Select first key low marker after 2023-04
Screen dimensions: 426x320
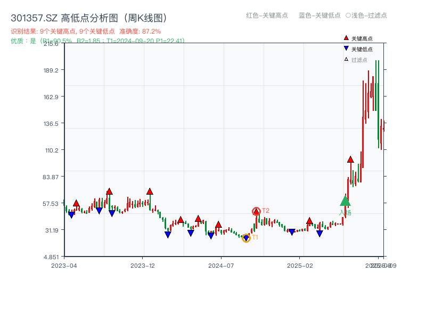click(71, 215)
